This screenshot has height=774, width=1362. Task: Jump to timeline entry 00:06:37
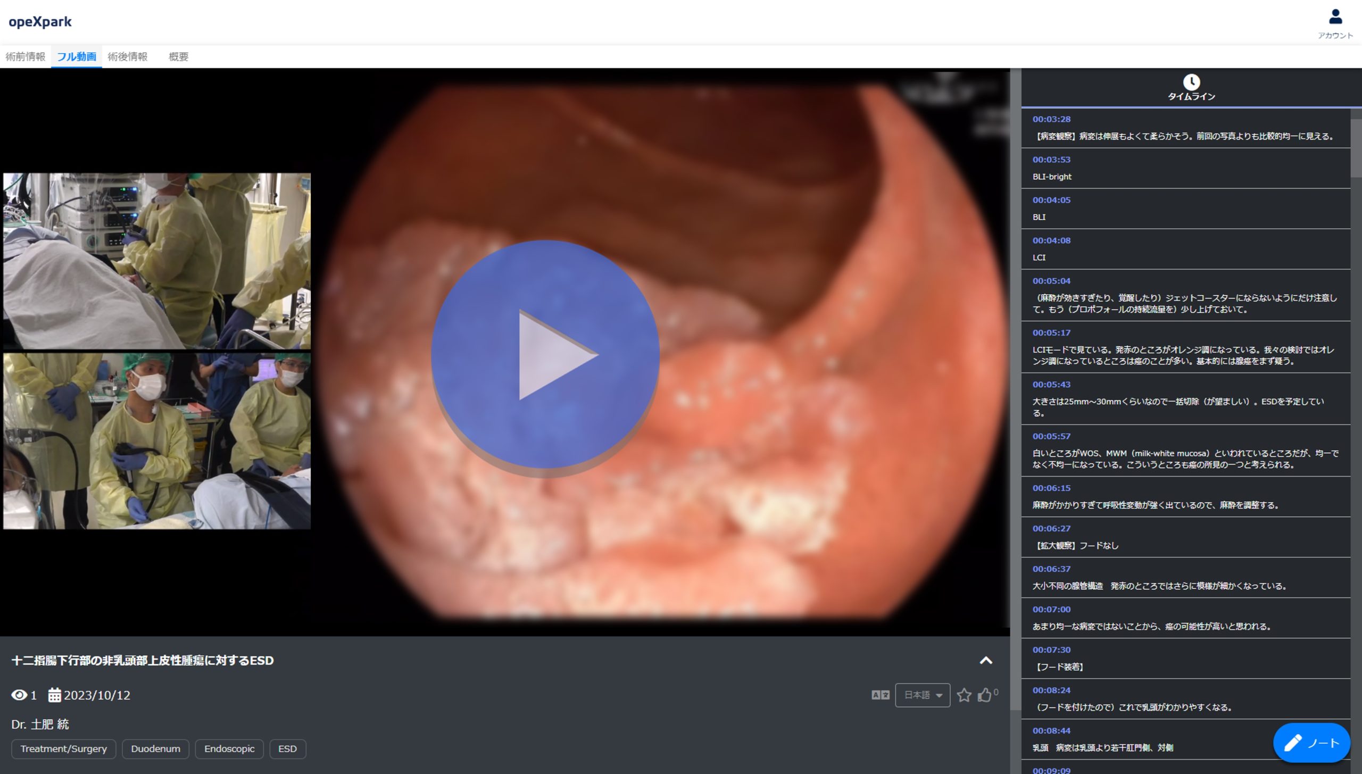1185,577
